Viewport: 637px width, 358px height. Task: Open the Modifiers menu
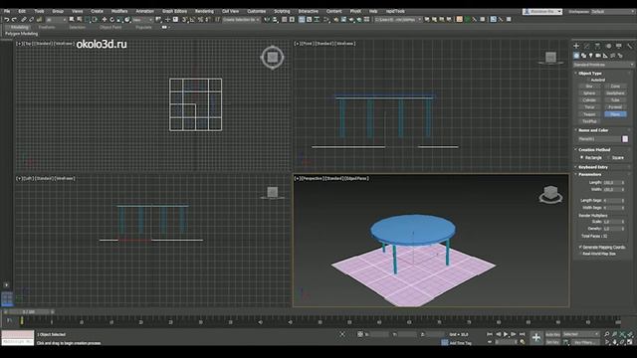[119, 11]
